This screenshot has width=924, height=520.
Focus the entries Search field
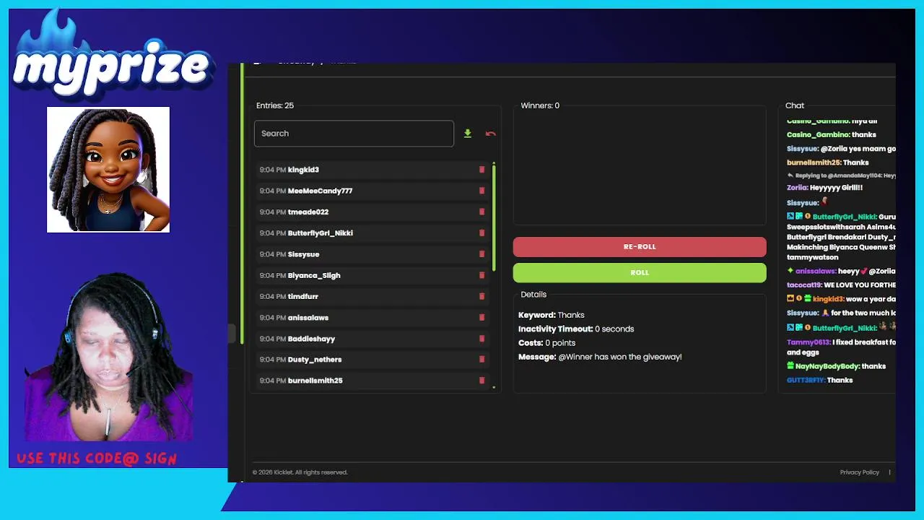[354, 134]
